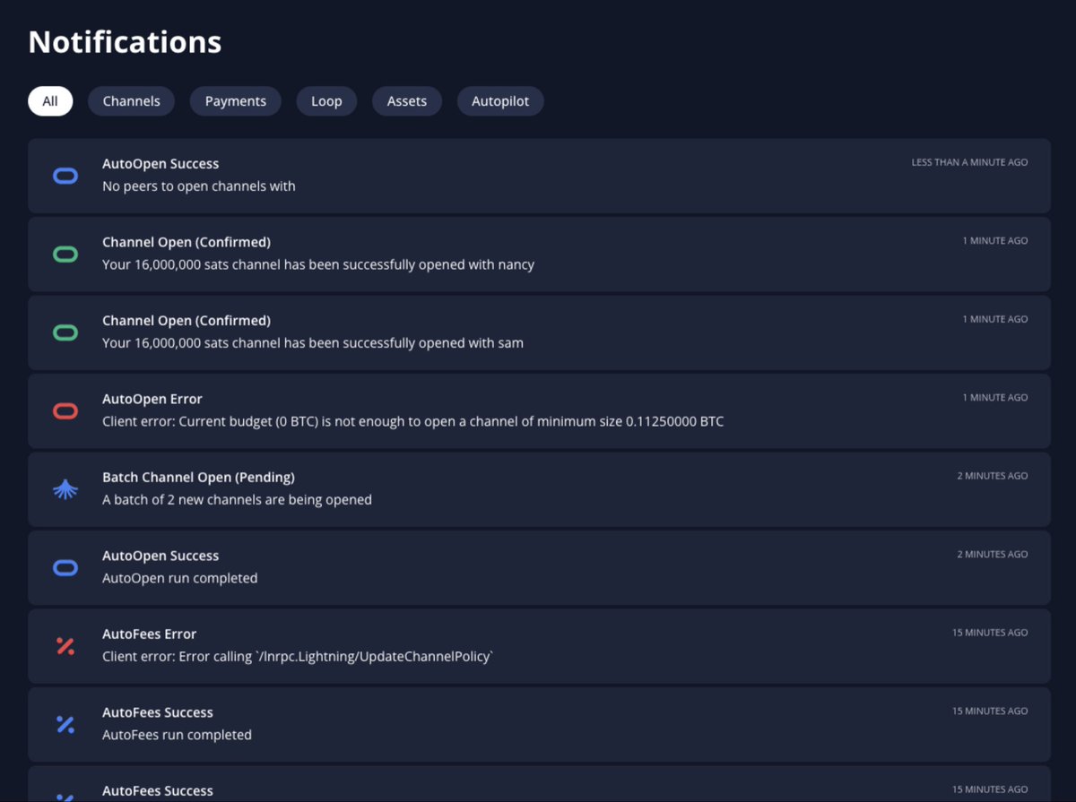Image resolution: width=1076 pixels, height=802 pixels.
Task: Click the 'No peers to open channels with' text
Action: click(198, 186)
